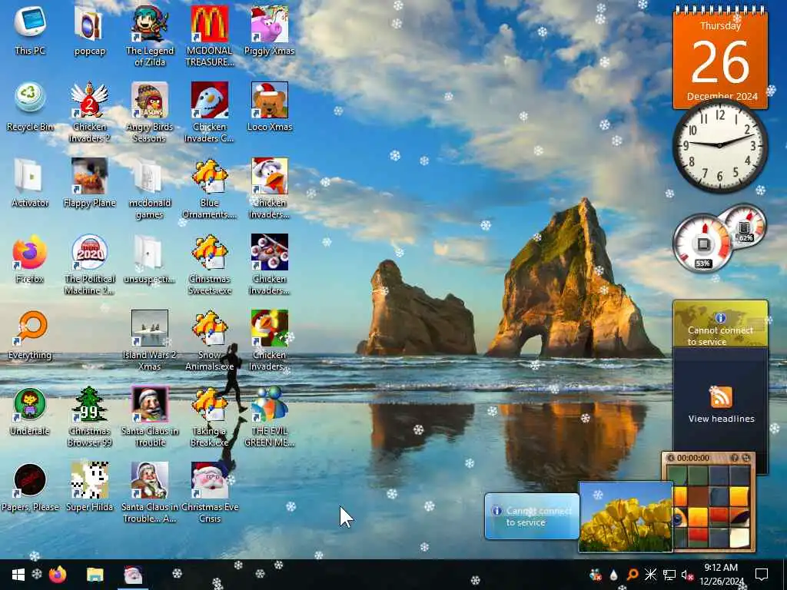The image size is (787, 590).
Task: Select the Christmas Sweets.exe icon
Action: point(209,264)
